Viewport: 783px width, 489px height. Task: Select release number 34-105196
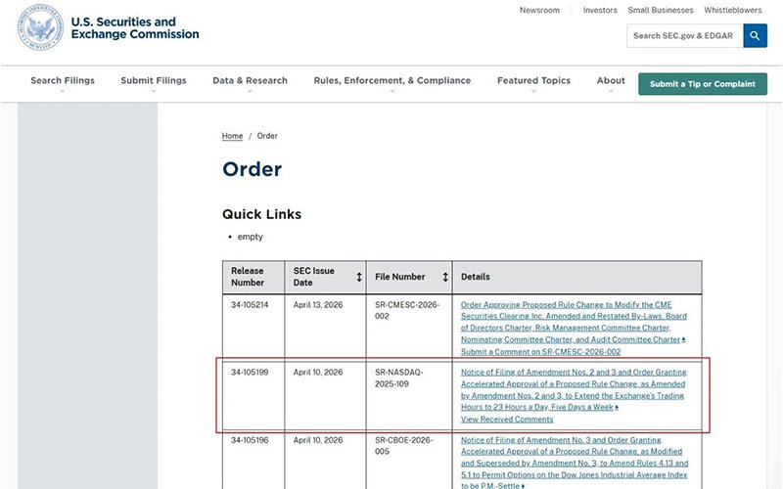pos(250,440)
